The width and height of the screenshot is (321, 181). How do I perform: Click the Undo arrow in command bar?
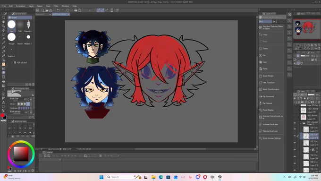point(59,10)
